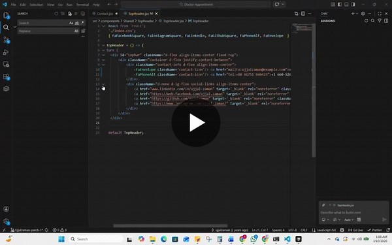Toggle search details ellipsis under Replace
The width and height of the screenshot is (392, 245).
coord(83,37)
